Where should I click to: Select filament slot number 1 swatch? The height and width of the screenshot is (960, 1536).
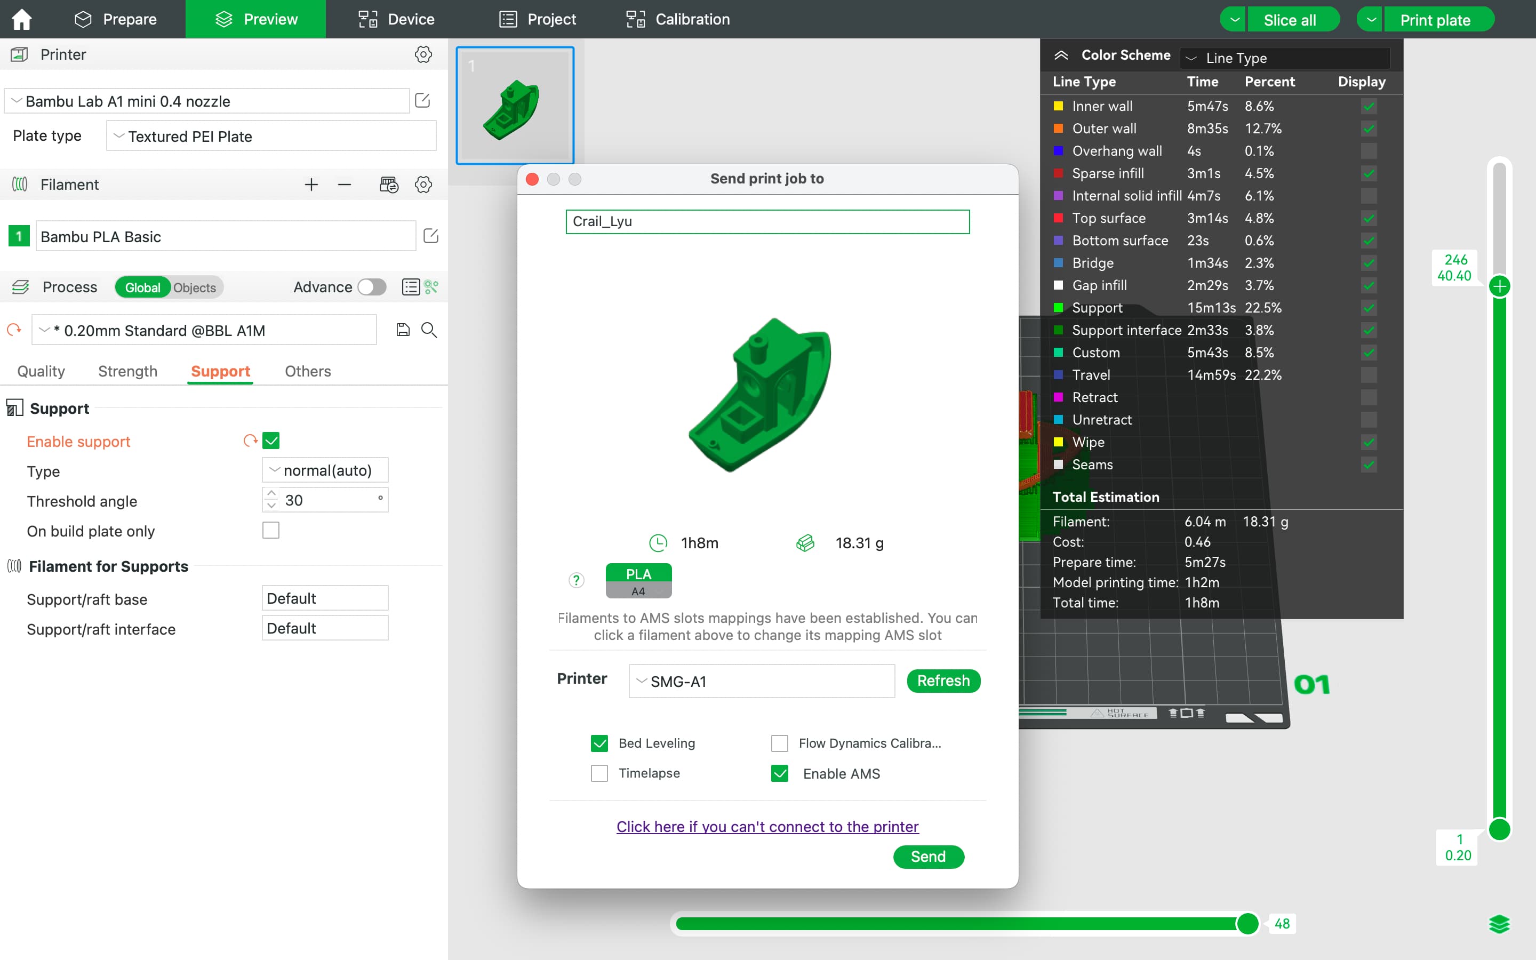coord(19,236)
